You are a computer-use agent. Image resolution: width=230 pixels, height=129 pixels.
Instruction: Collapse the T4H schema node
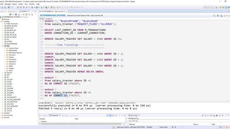(x=3, y=46)
